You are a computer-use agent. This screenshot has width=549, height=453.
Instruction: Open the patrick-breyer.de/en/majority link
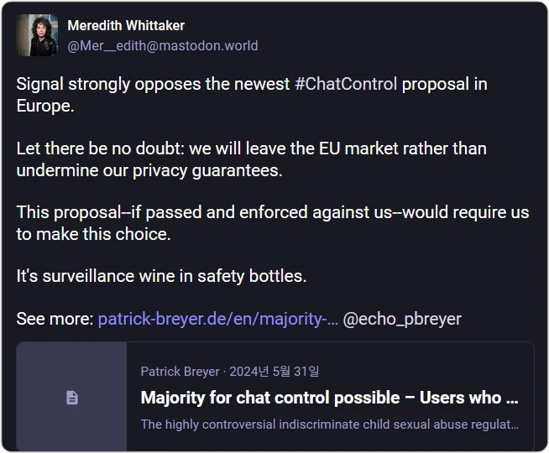(218, 319)
